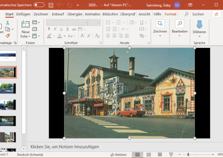
Task: Start slideshow from status bar
Action: click(171, 155)
